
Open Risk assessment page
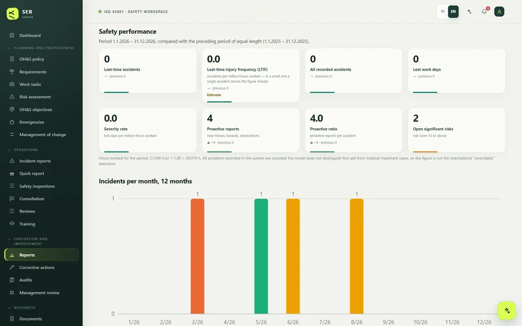[41, 97]
